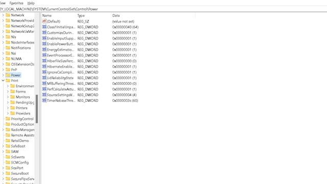
Task: Click the PerfCalculateActu... value icon
Action: (44, 89)
